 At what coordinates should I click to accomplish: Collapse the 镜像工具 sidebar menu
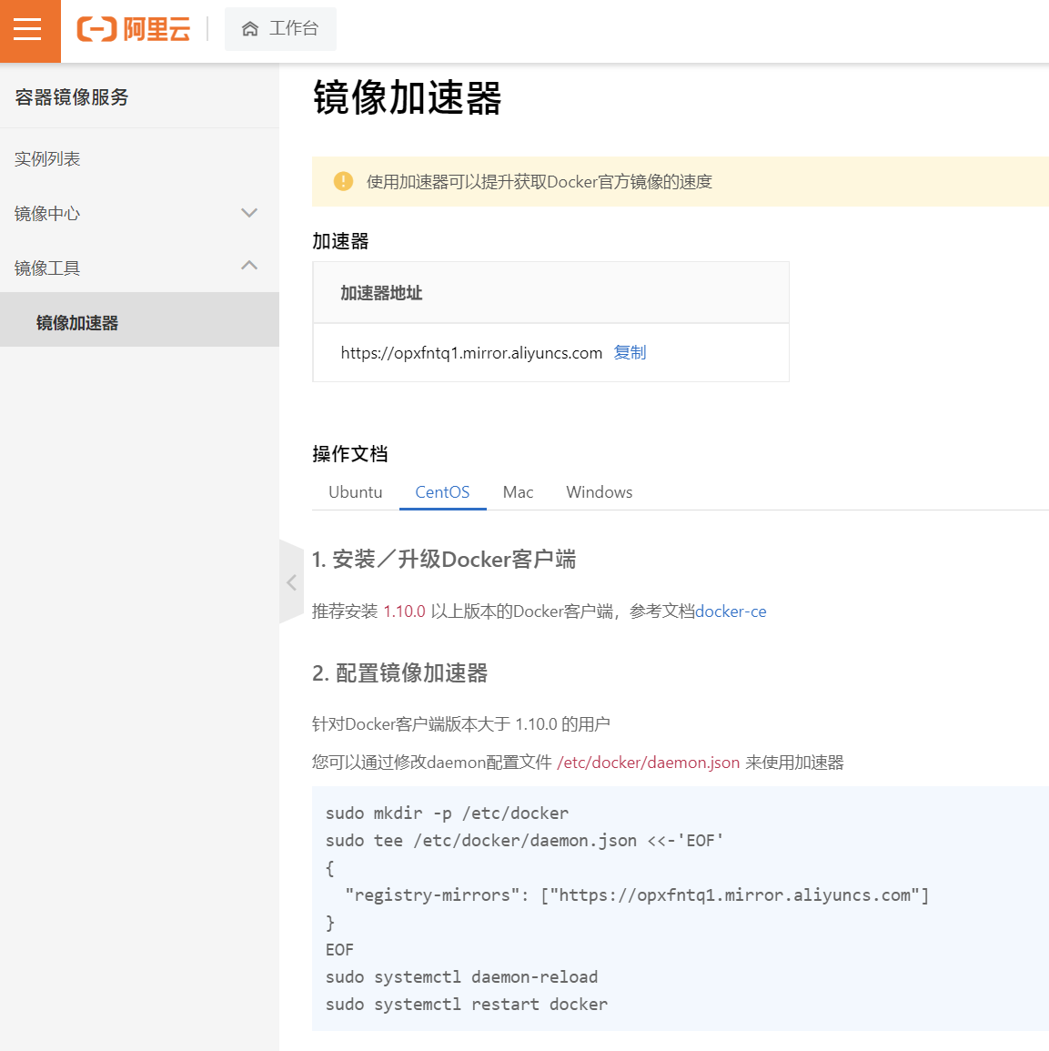[x=139, y=268]
